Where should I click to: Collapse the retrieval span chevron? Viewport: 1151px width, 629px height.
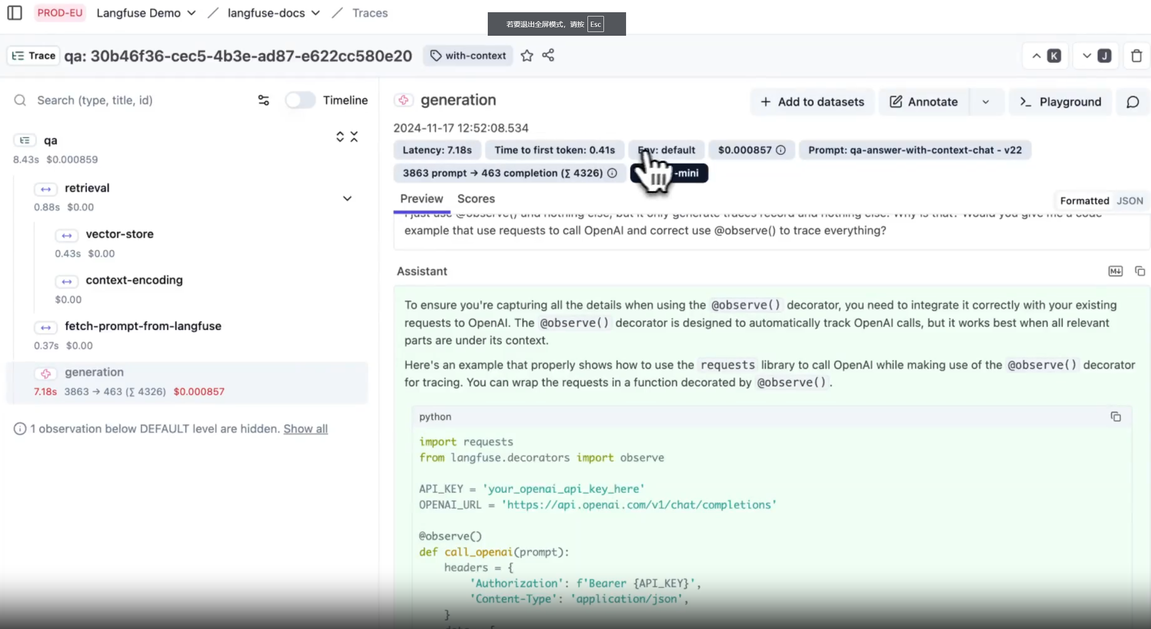click(x=347, y=199)
